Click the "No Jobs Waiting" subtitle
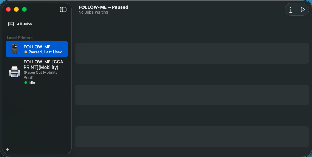The width and height of the screenshot is (312, 157). click(93, 13)
